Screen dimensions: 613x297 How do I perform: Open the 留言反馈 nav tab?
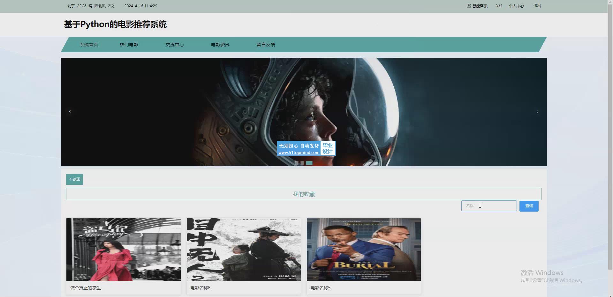tap(266, 45)
